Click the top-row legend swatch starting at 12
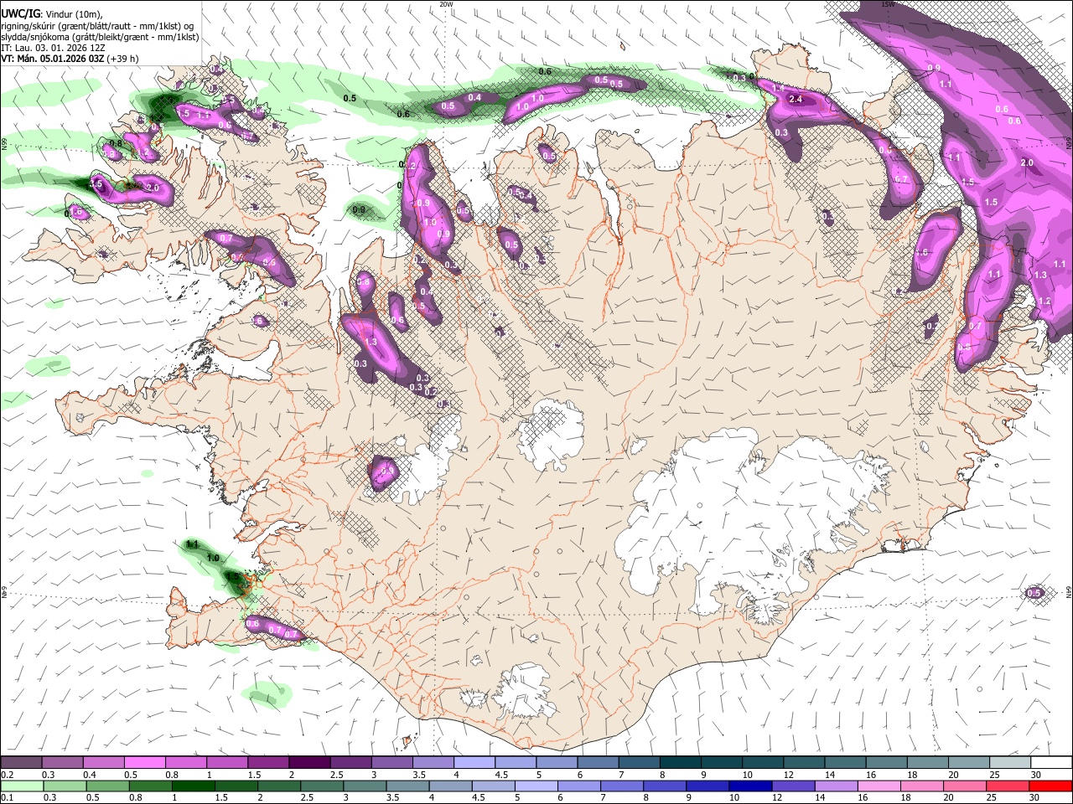 [x=804, y=763]
